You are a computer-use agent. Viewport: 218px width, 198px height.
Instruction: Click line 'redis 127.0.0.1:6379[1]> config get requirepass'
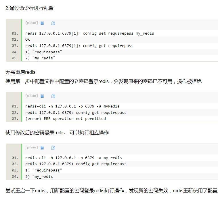point(79,46)
